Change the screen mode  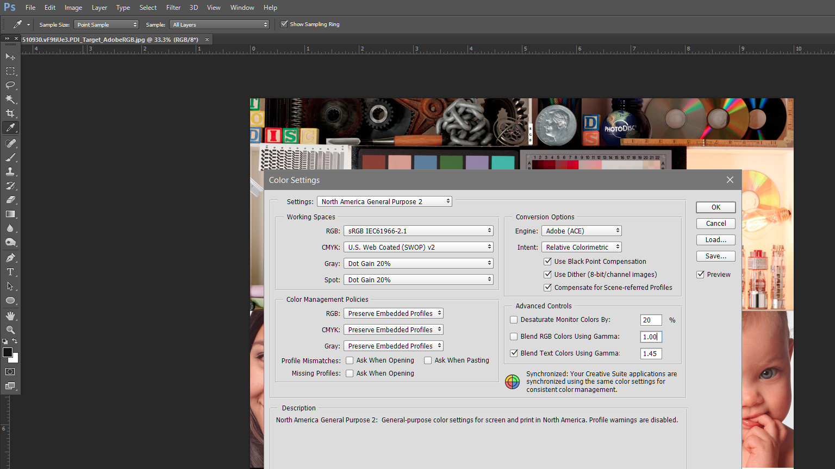[10, 386]
